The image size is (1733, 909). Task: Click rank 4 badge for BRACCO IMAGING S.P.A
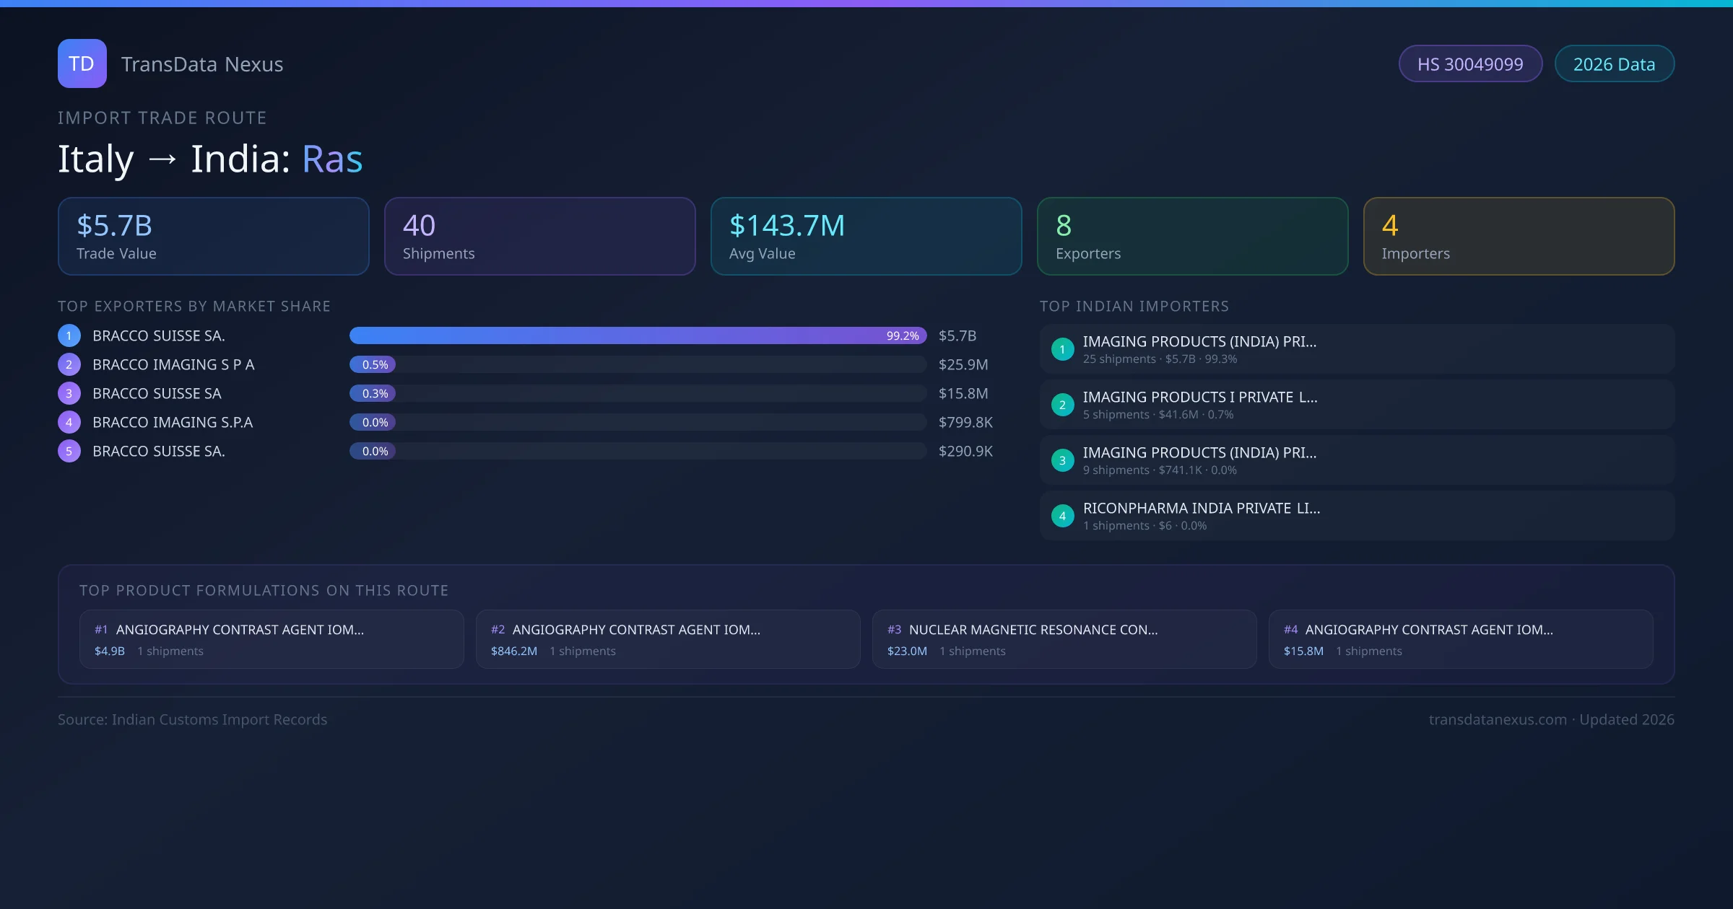pos(69,422)
